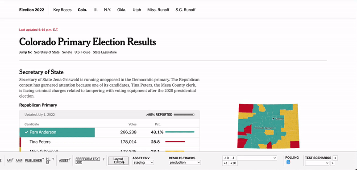The image size is (357, 170).
Task: Click the -10 step button
Action: pos(226,158)
